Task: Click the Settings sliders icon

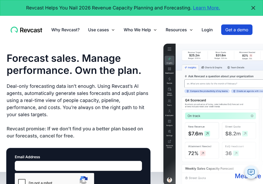Action: click(169, 132)
